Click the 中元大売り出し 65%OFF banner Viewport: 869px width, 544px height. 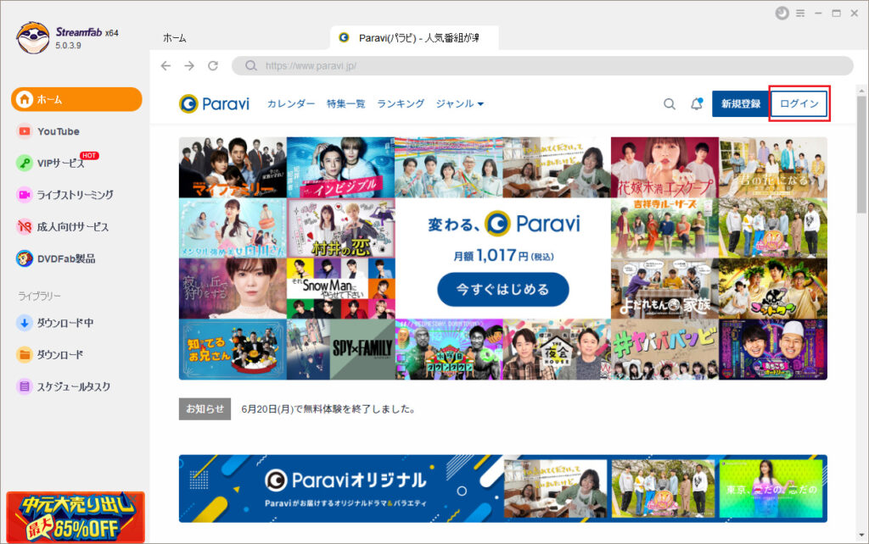(x=76, y=516)
